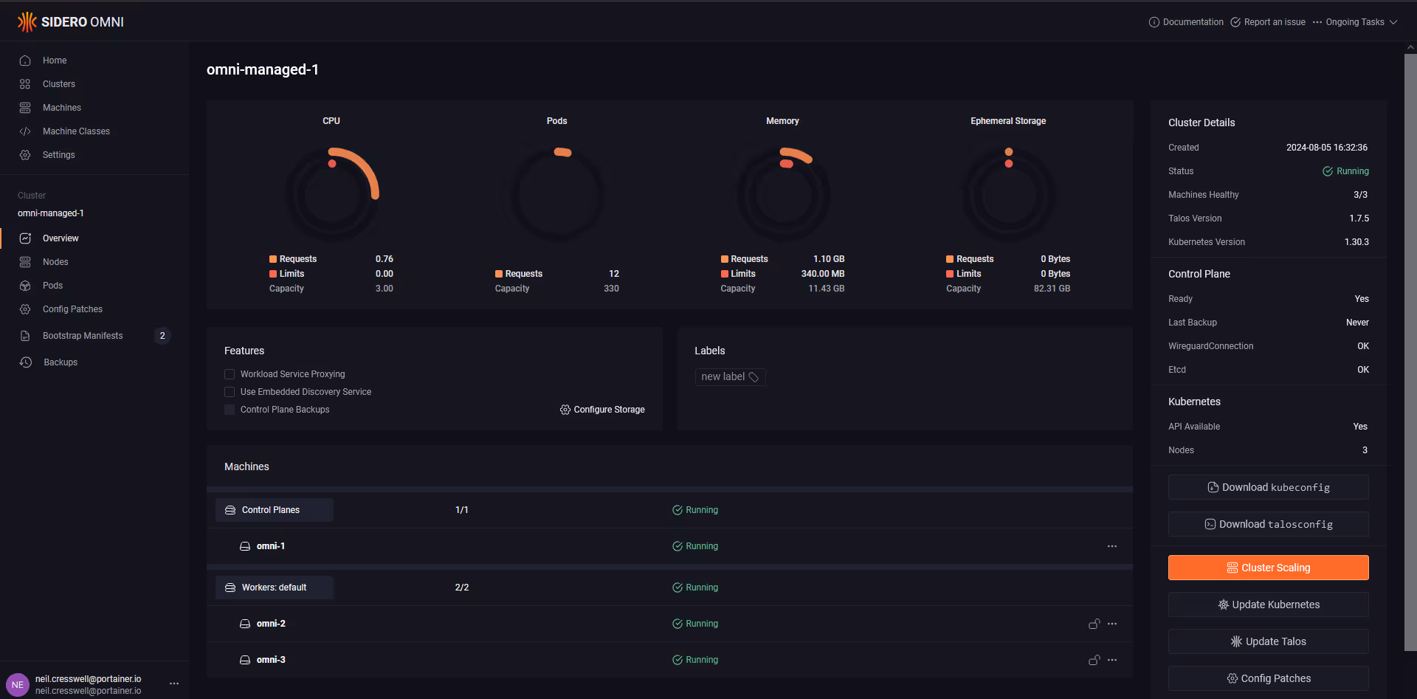Open the omni-3 row actions menu
Viewport: 1417px width, 699px height.
coord(1112,660)
